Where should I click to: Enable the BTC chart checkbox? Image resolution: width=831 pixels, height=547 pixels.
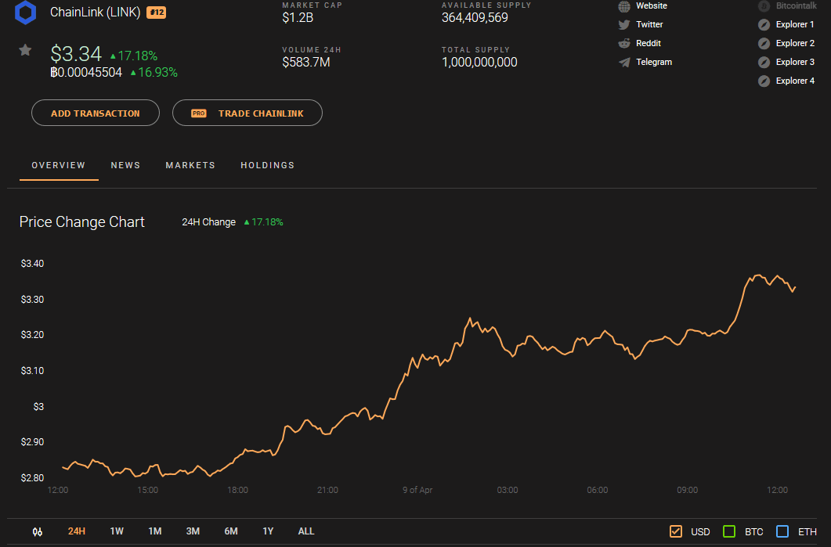(729, 531)
